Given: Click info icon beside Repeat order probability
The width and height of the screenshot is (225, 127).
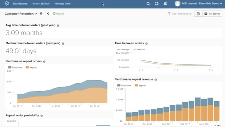Looking at the screenshot, I should click(x=41, y=115).
